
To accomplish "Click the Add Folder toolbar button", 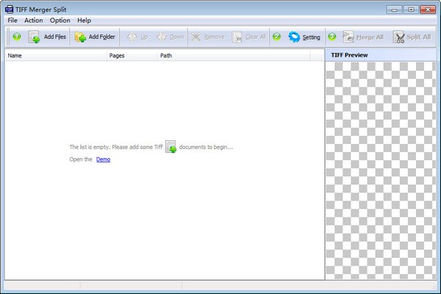I will point(95,37).
